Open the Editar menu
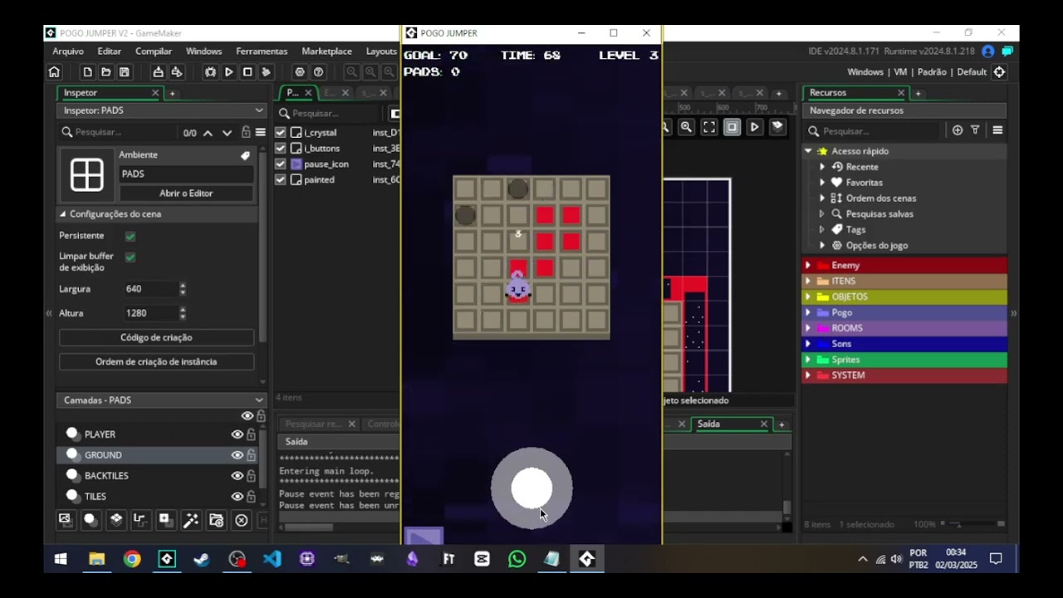Screen dimensions: 1063x598 pos(109,51)
